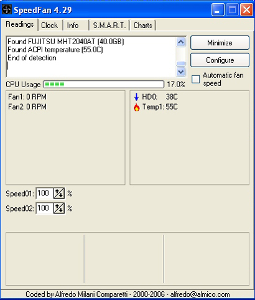Show the Charts tab

142,26
